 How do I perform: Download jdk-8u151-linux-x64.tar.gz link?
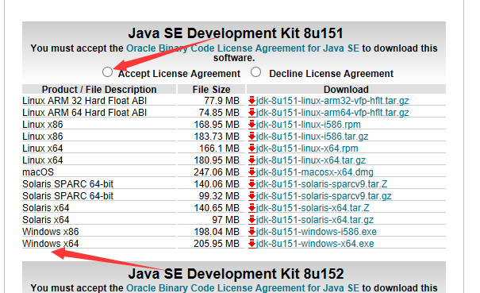[x=311, y=160]
